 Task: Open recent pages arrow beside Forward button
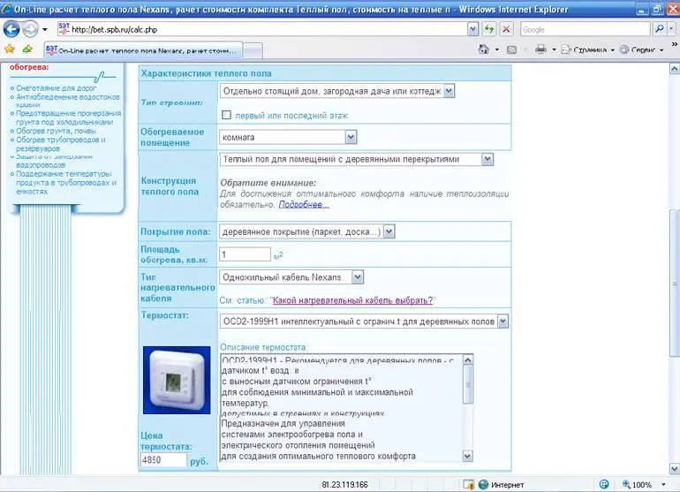pos(45,30)
